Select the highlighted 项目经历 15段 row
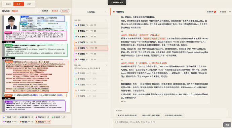 (91, 48)
